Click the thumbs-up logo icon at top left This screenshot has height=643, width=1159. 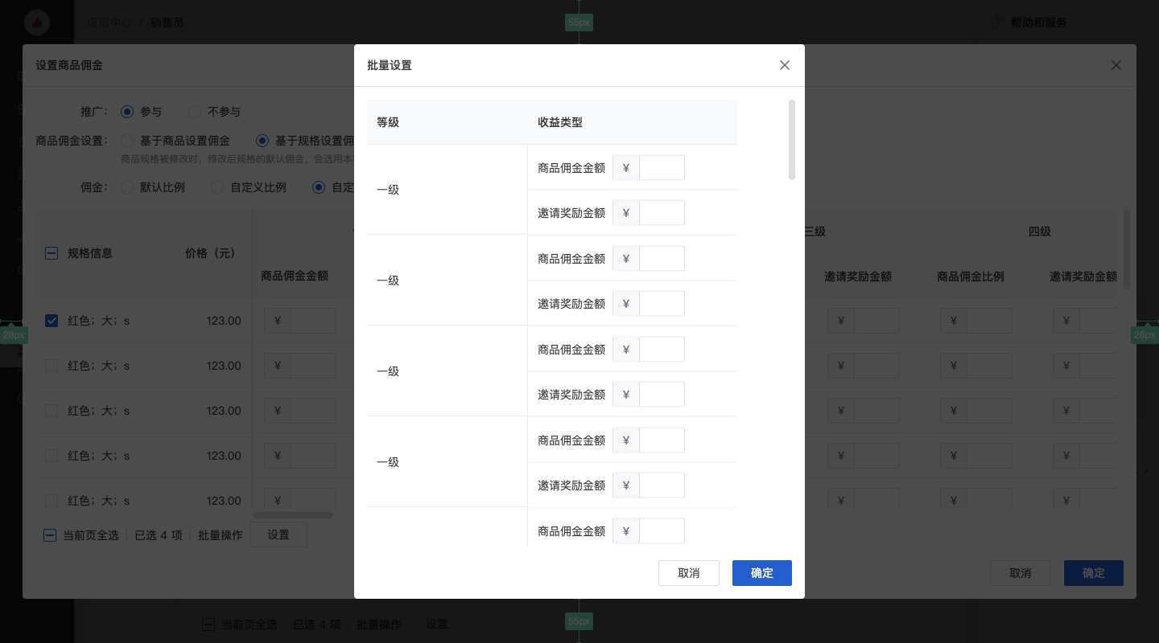click(37, 23)
